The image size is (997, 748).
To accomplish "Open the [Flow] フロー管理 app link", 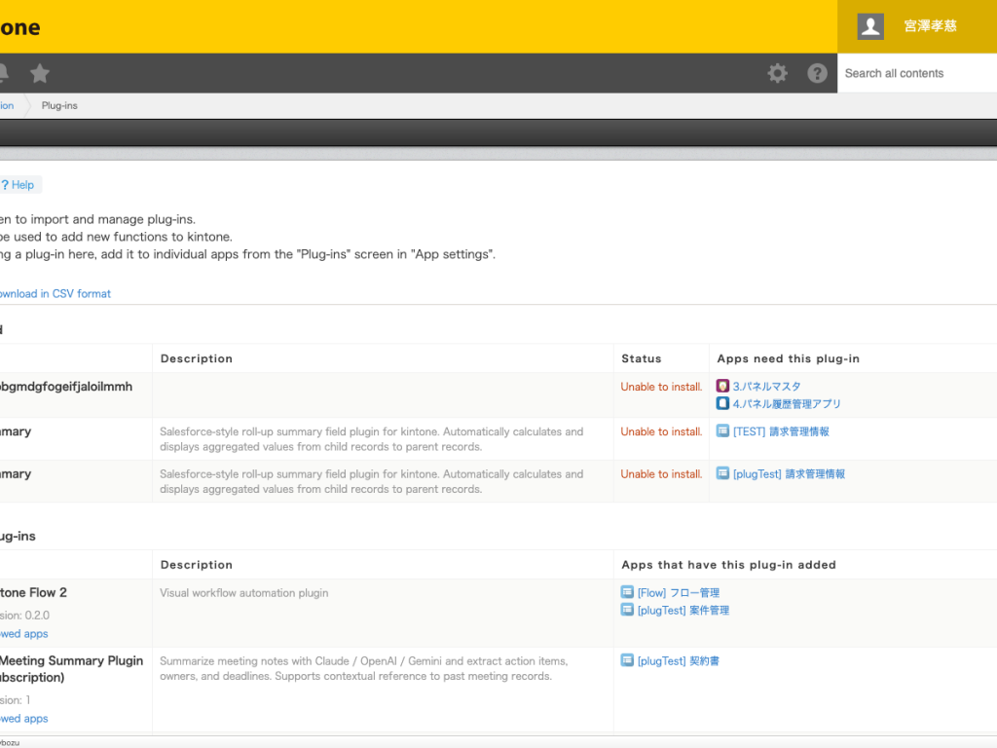I will (678, 593).
